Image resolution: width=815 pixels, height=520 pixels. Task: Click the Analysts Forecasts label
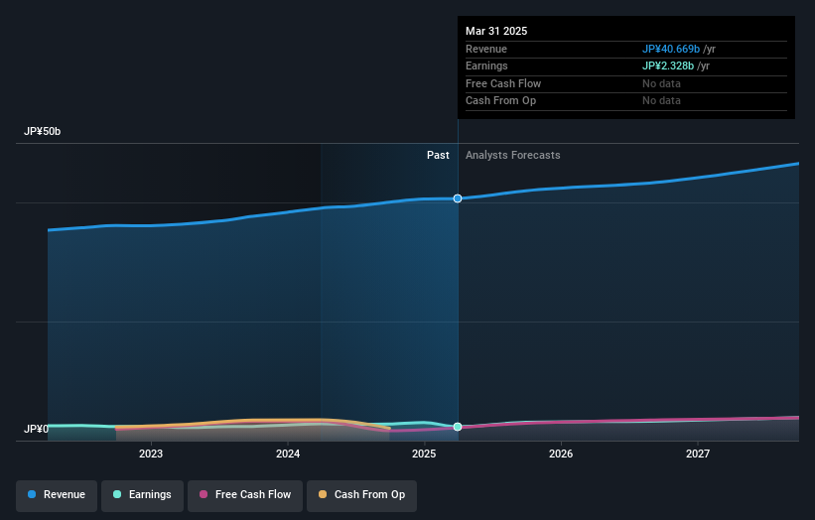512,156
